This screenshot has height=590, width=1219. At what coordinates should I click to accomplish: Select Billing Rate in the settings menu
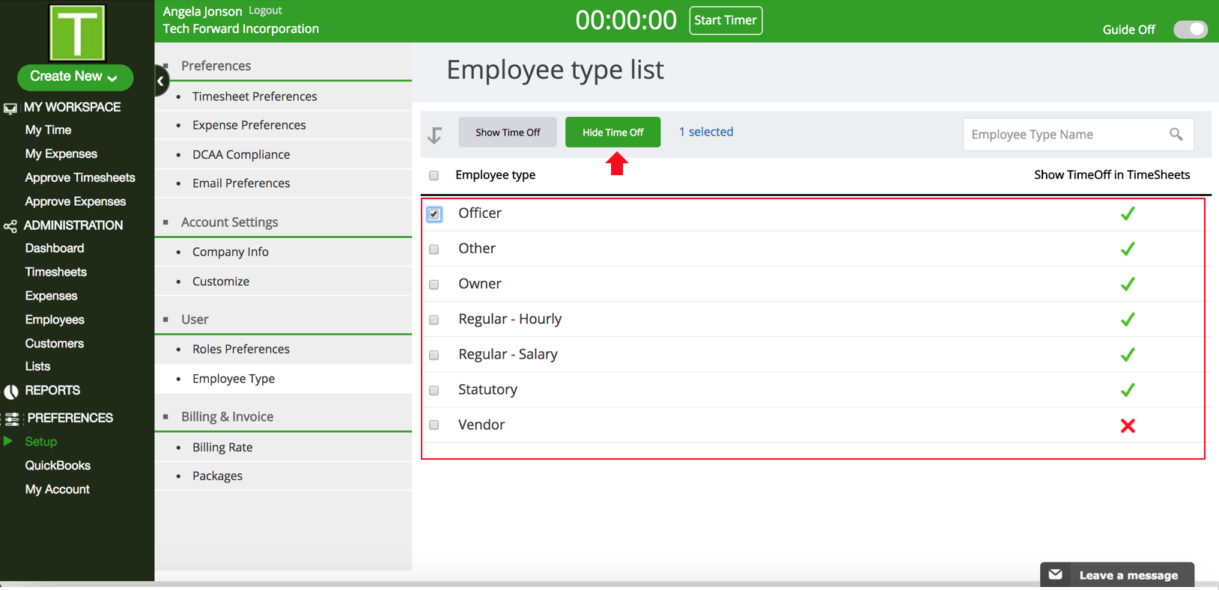tap(222, 447)
